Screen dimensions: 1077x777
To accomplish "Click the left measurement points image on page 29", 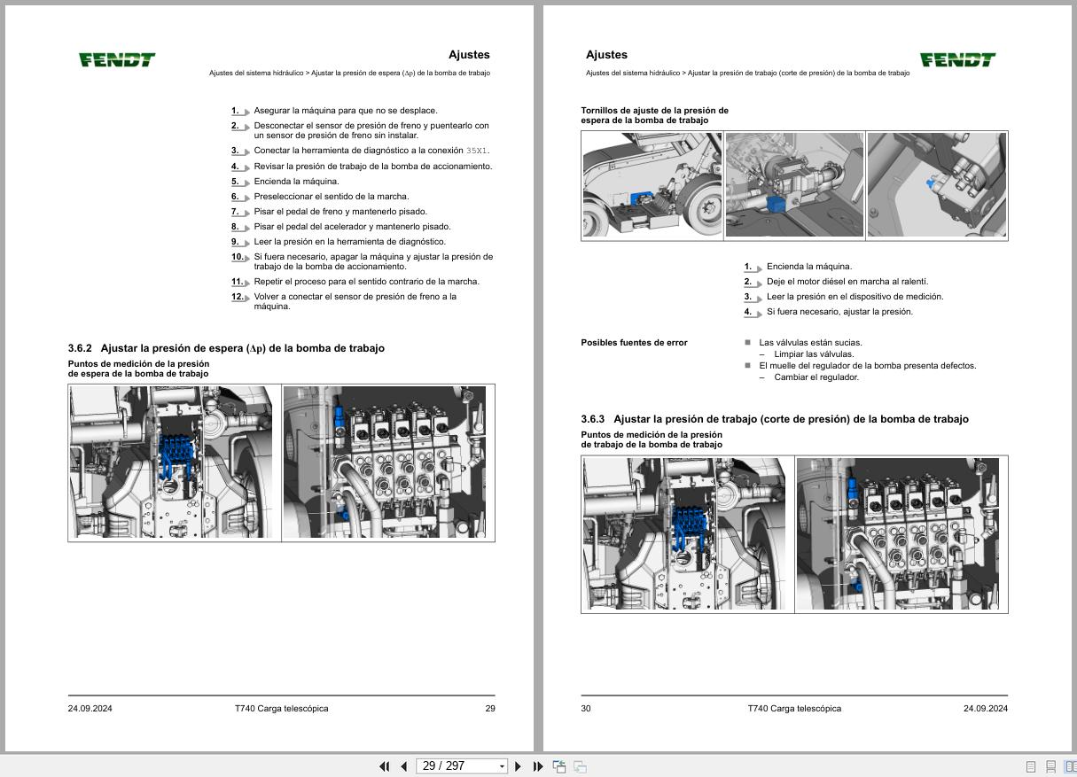I will (173, 462).
